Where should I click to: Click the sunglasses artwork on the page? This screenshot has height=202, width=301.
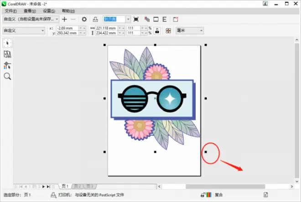[152, 98]
